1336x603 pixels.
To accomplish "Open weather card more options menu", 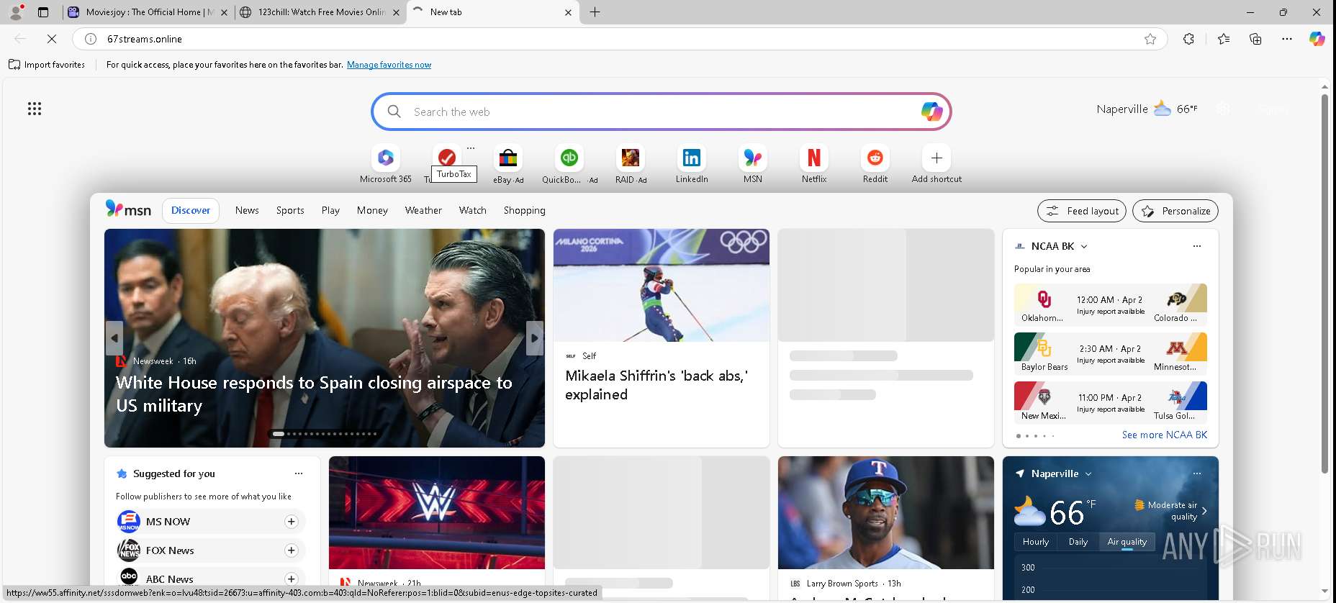I will [1197, 473].
